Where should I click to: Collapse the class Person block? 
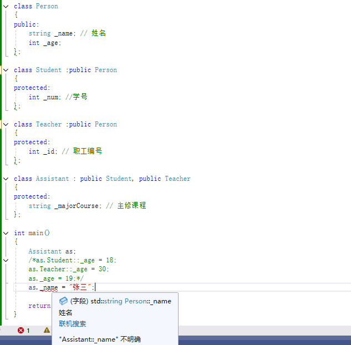[6, 7]
